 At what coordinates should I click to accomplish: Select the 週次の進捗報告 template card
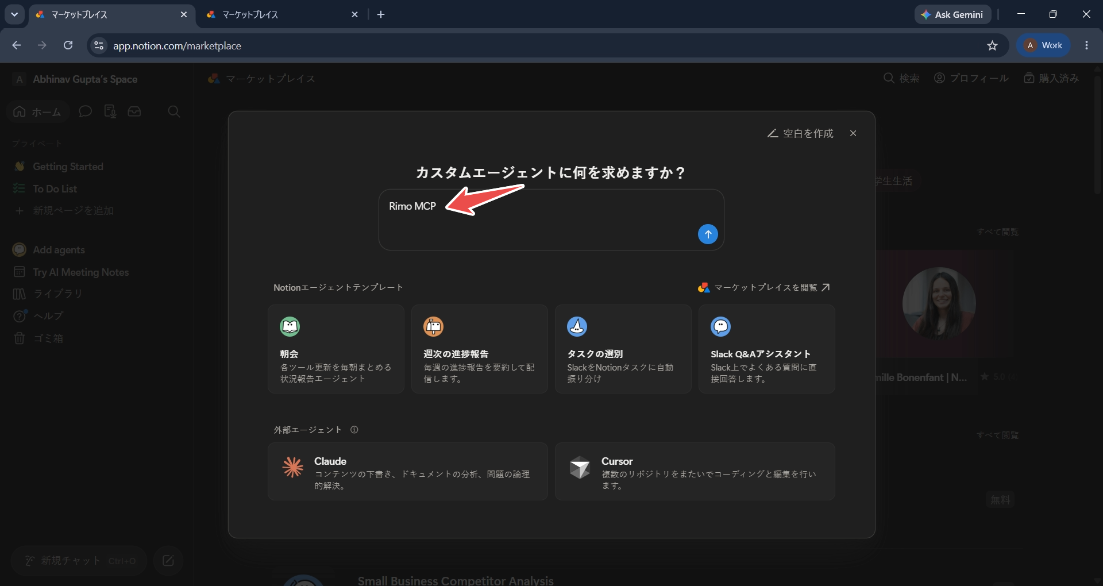point(480,349)
